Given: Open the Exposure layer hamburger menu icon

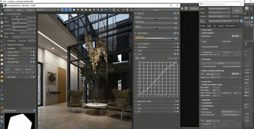Looking at the screenshot, I should pyautogui.click(x=178, y=13).
